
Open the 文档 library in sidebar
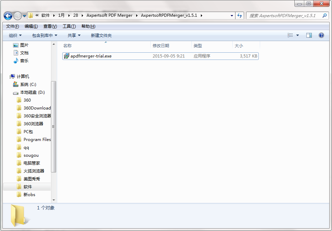[21, 53]
